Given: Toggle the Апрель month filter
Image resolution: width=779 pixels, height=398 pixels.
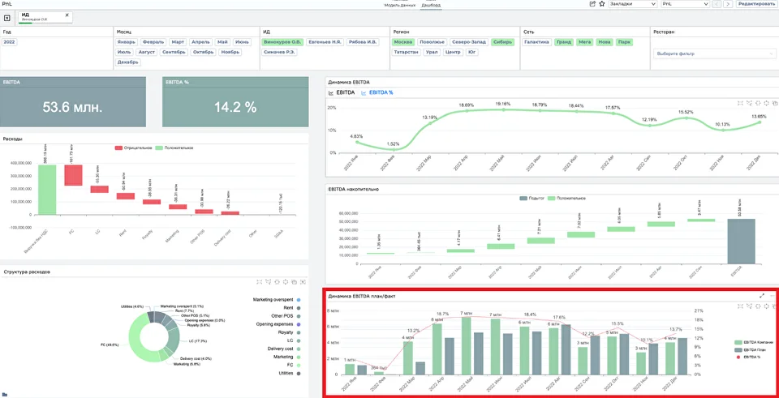Looking at the screenshot, I should (200, 42).
